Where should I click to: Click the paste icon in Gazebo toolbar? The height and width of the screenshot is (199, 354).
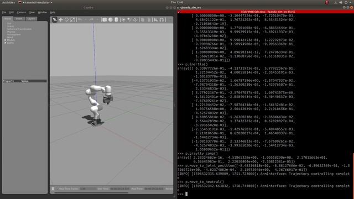pyautogui.click(x=149, y=20)
